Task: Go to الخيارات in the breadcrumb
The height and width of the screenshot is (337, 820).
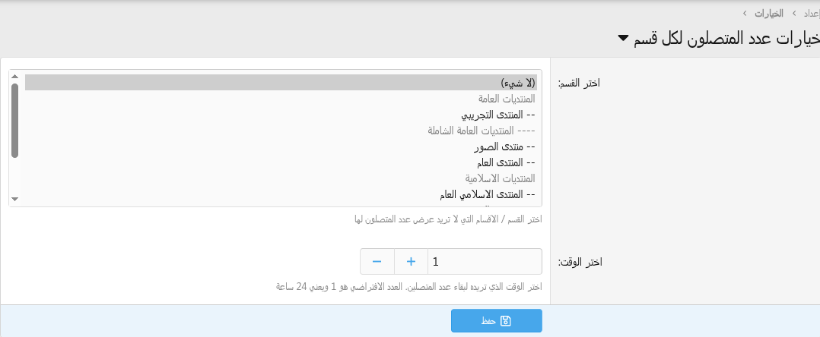Action: point(769,13)
